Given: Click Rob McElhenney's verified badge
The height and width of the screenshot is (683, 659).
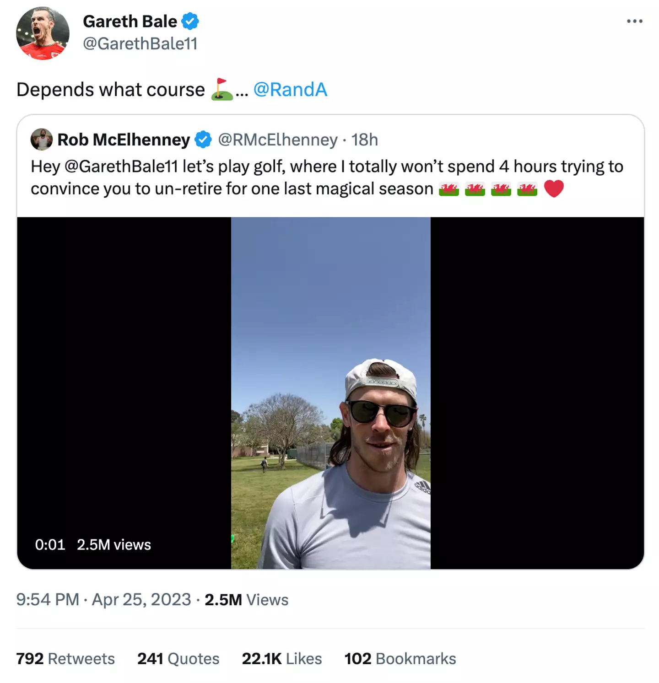Looking at the screenshot, I should pos(203,140).
